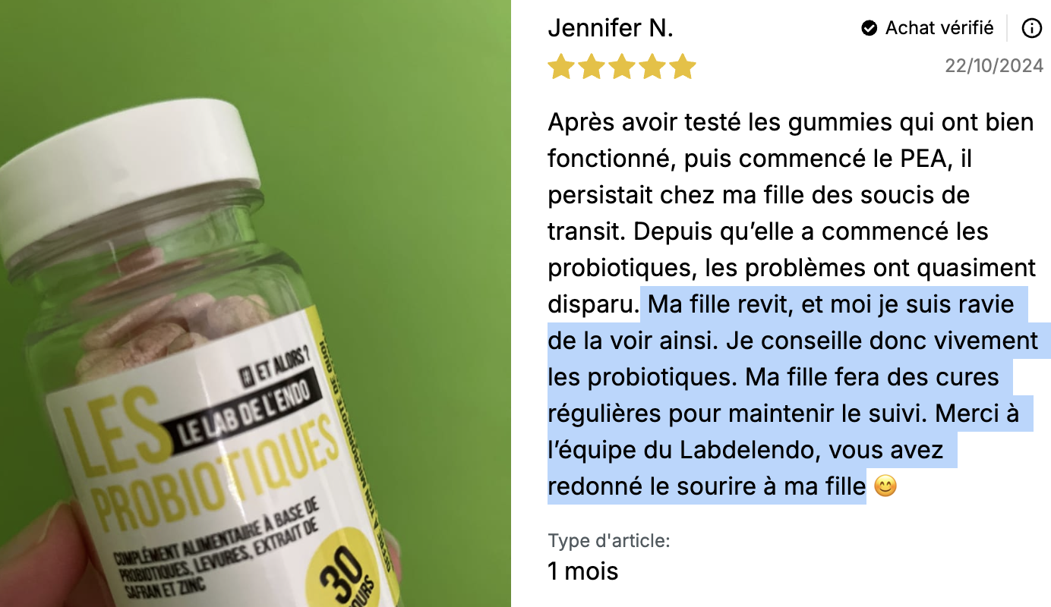Select the third rating star
Screen dimensions: 1051x607
[x=621, y=67]
